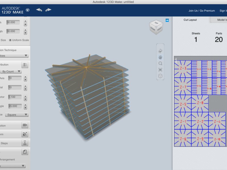Decrease the 30.000 value above the Length field
The height and width of the screenshot is (170, 227).
(x=25, y=24)
